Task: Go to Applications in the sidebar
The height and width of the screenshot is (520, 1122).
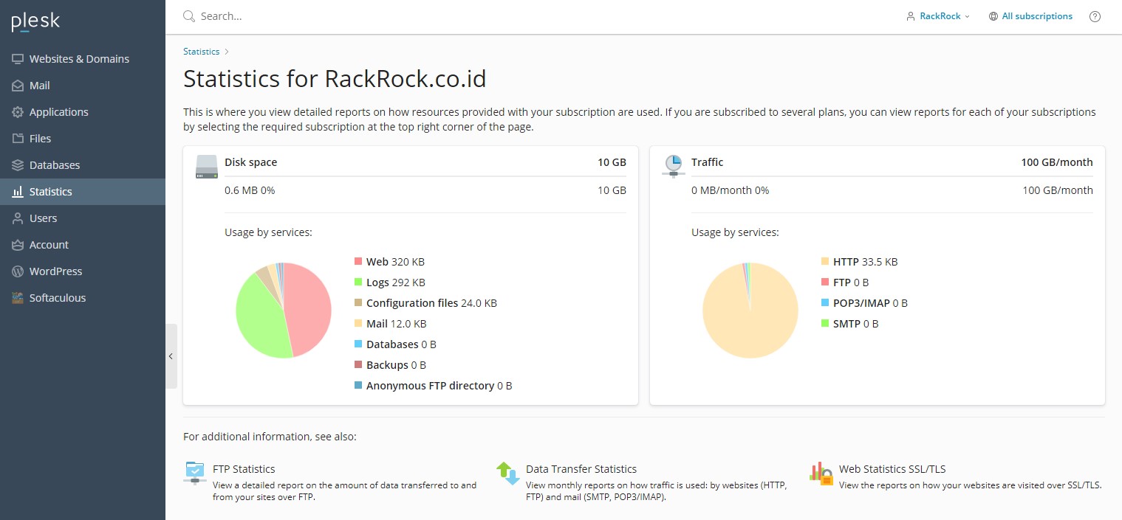Action: coord(83,112)
